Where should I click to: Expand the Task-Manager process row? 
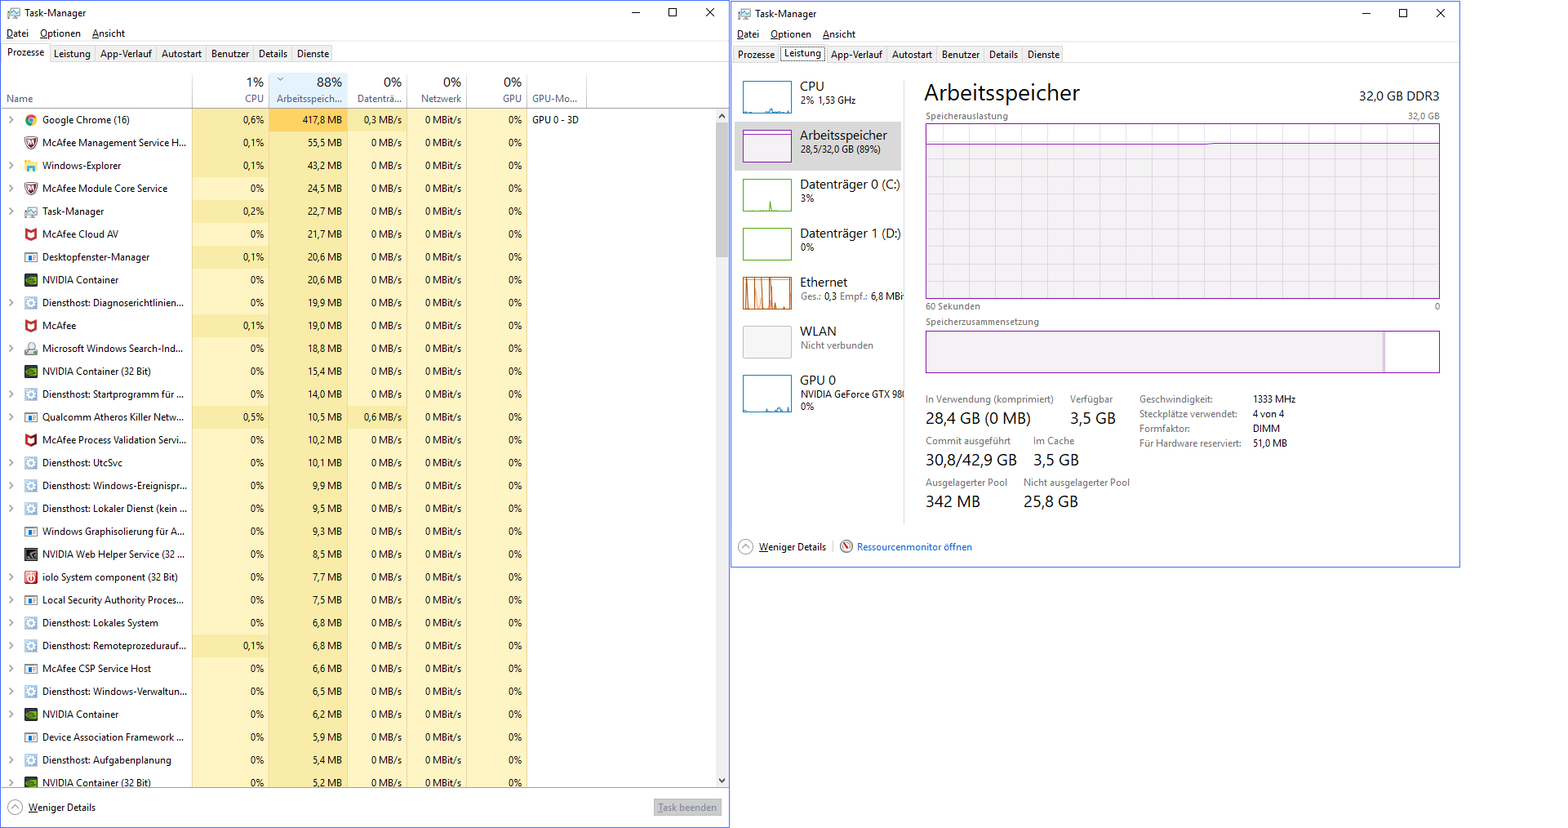(11, 211)
